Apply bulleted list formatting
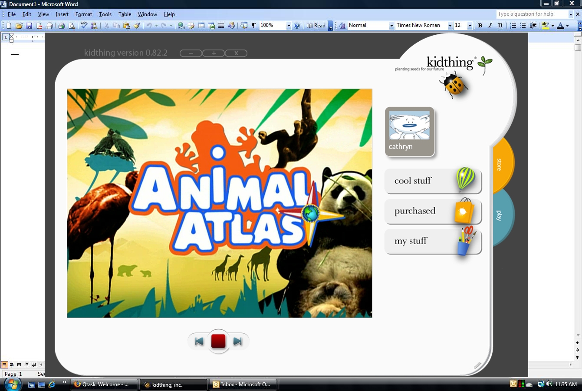The width and height of the screenshot is (582, 391). (x=523, y=26)
